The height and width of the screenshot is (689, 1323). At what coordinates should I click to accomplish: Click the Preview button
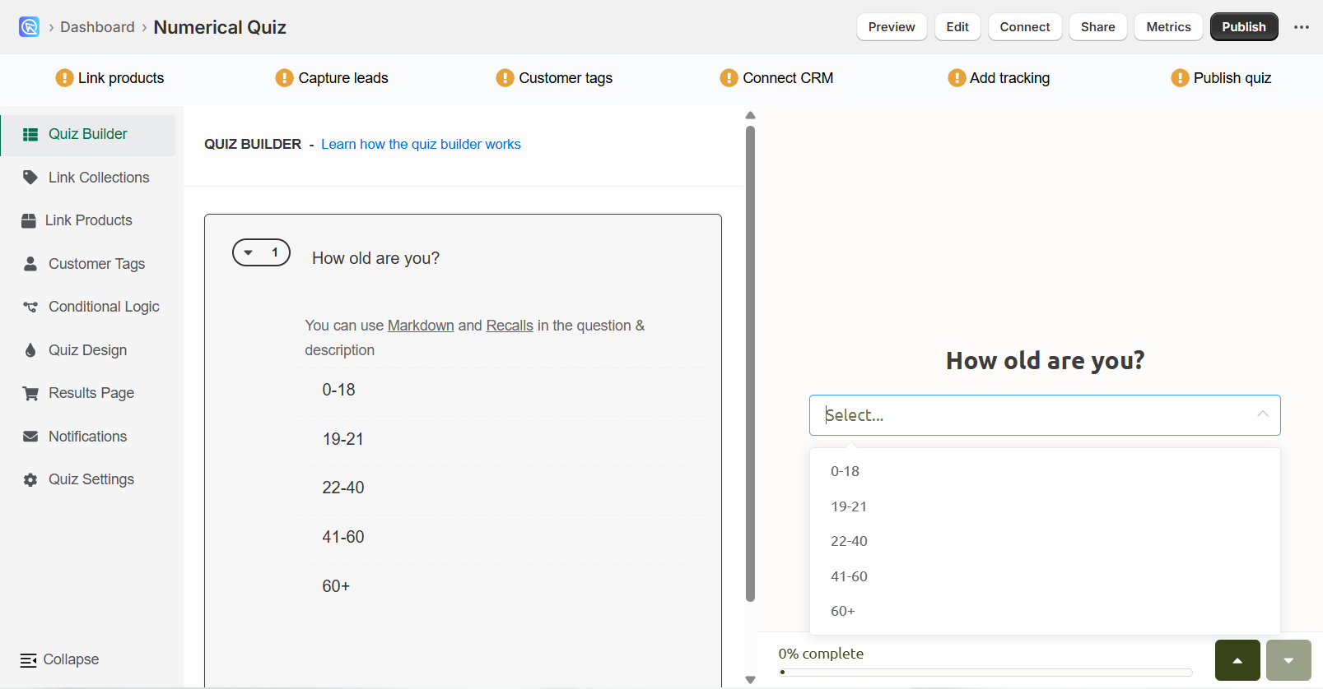pos(892,27)
